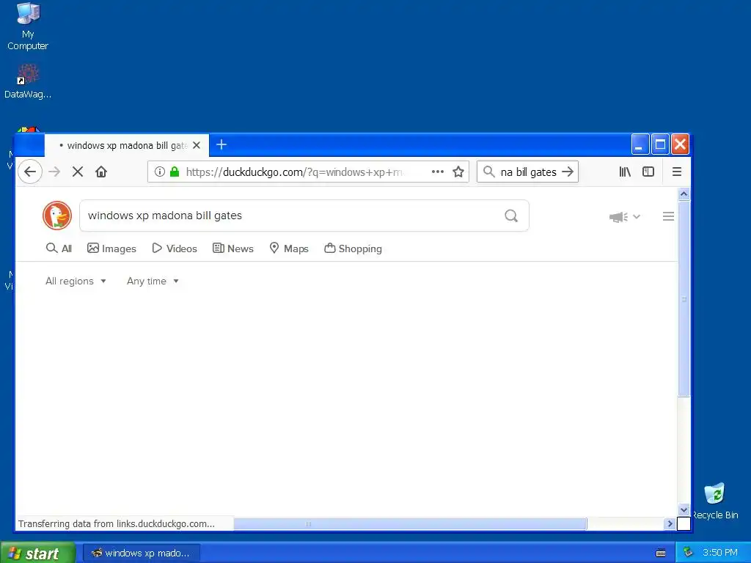Open the Recycle Bin icon
Image resolution: width=751 pixels, height=563 pixels.
tap(715, 501)
